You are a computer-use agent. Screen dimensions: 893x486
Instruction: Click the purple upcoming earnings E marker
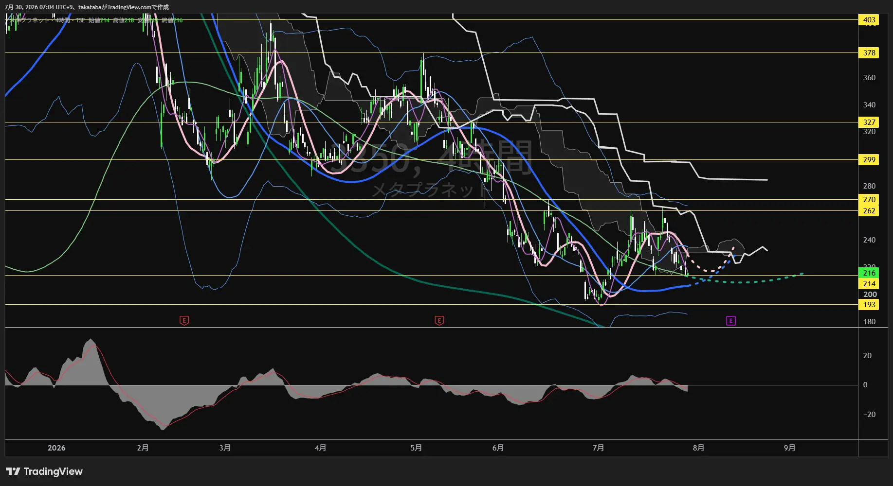(731, 320)
